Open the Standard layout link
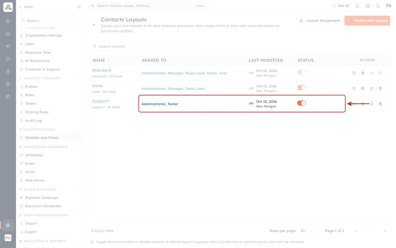 (x=102, y=70)
